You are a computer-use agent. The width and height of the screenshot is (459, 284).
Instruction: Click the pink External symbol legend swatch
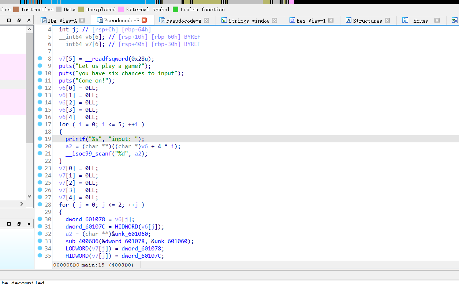point(121,9)
